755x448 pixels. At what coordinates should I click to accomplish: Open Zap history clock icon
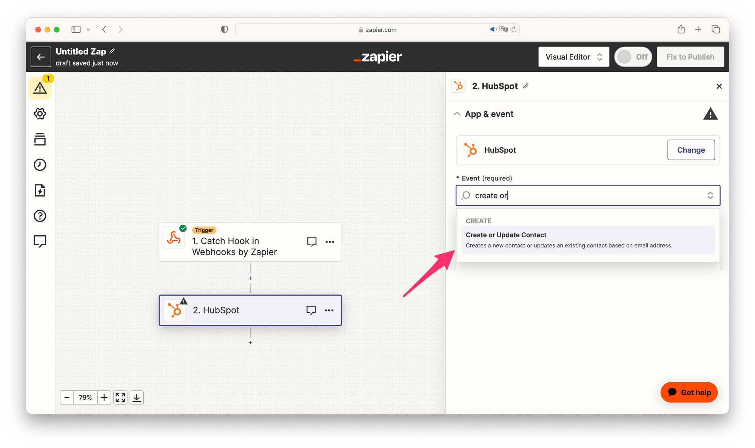pos(40,165)
